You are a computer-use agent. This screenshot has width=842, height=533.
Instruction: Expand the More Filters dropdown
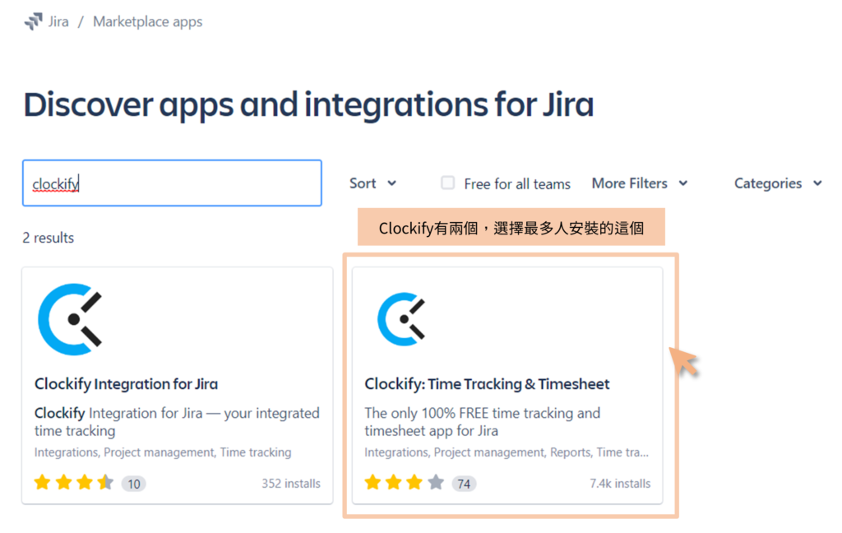pyautogui.click(x=640, y=183)
